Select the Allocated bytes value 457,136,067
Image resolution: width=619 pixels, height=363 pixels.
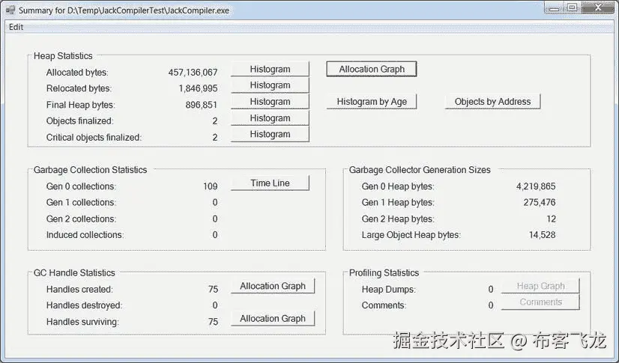click(x=193, y=73)
